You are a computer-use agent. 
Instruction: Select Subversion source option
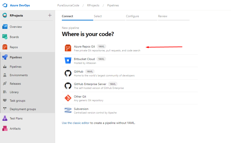pos(130,110)
